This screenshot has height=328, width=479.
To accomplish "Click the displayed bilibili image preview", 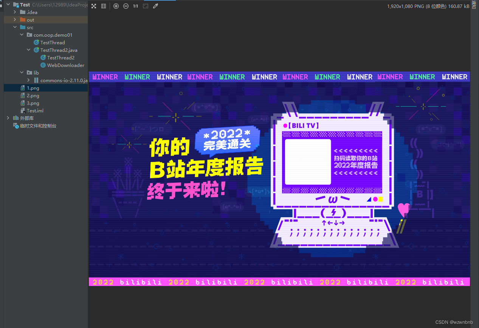I will [x=279, y=179].
